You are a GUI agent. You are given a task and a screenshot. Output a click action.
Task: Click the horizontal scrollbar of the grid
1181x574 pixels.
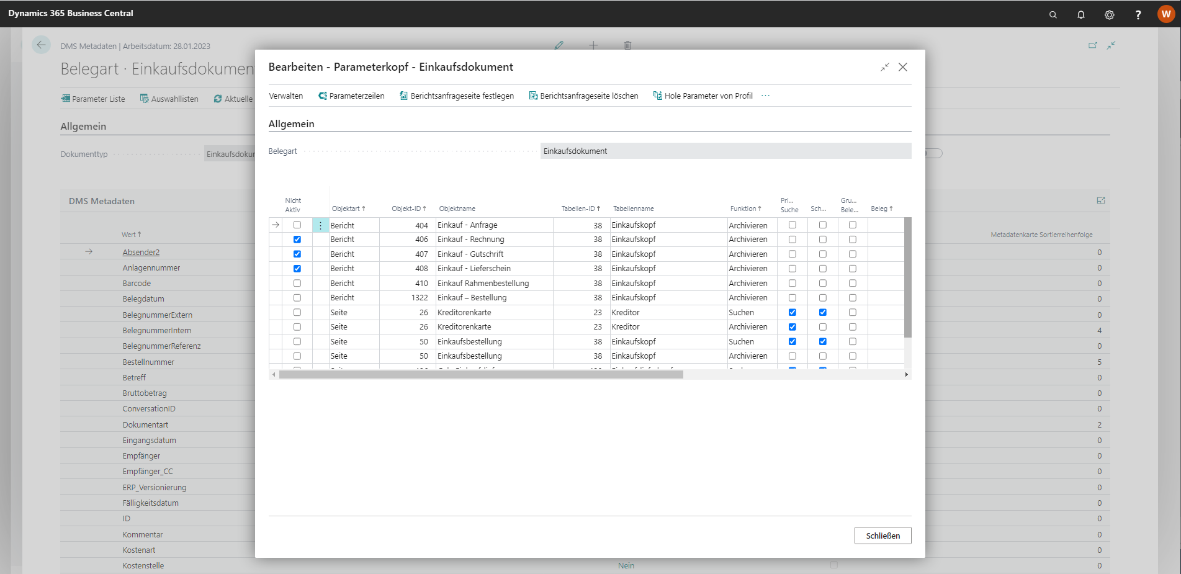[x=481, y=375]
